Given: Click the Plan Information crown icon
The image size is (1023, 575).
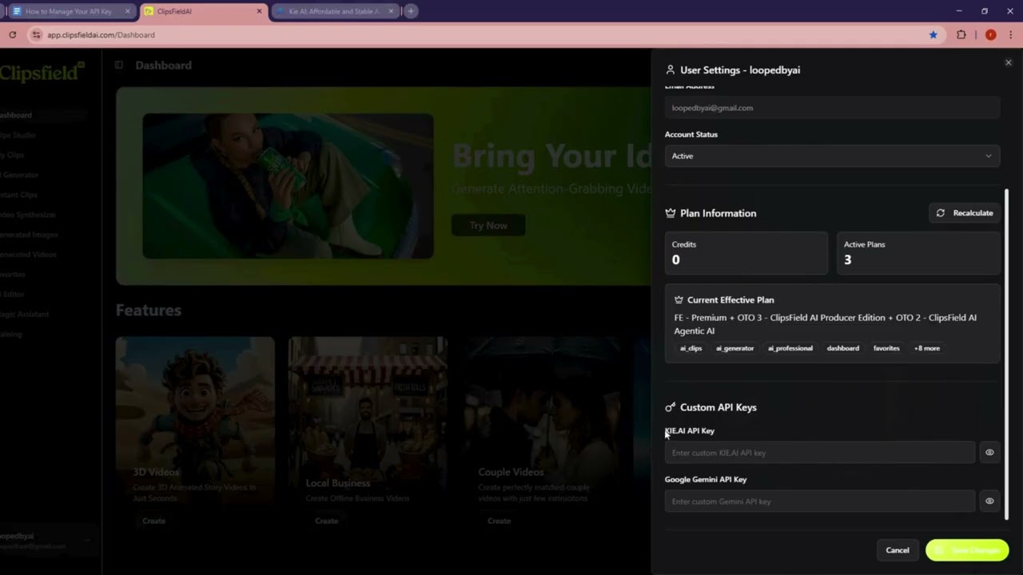Looking at the screenshot, I should 671,213.
